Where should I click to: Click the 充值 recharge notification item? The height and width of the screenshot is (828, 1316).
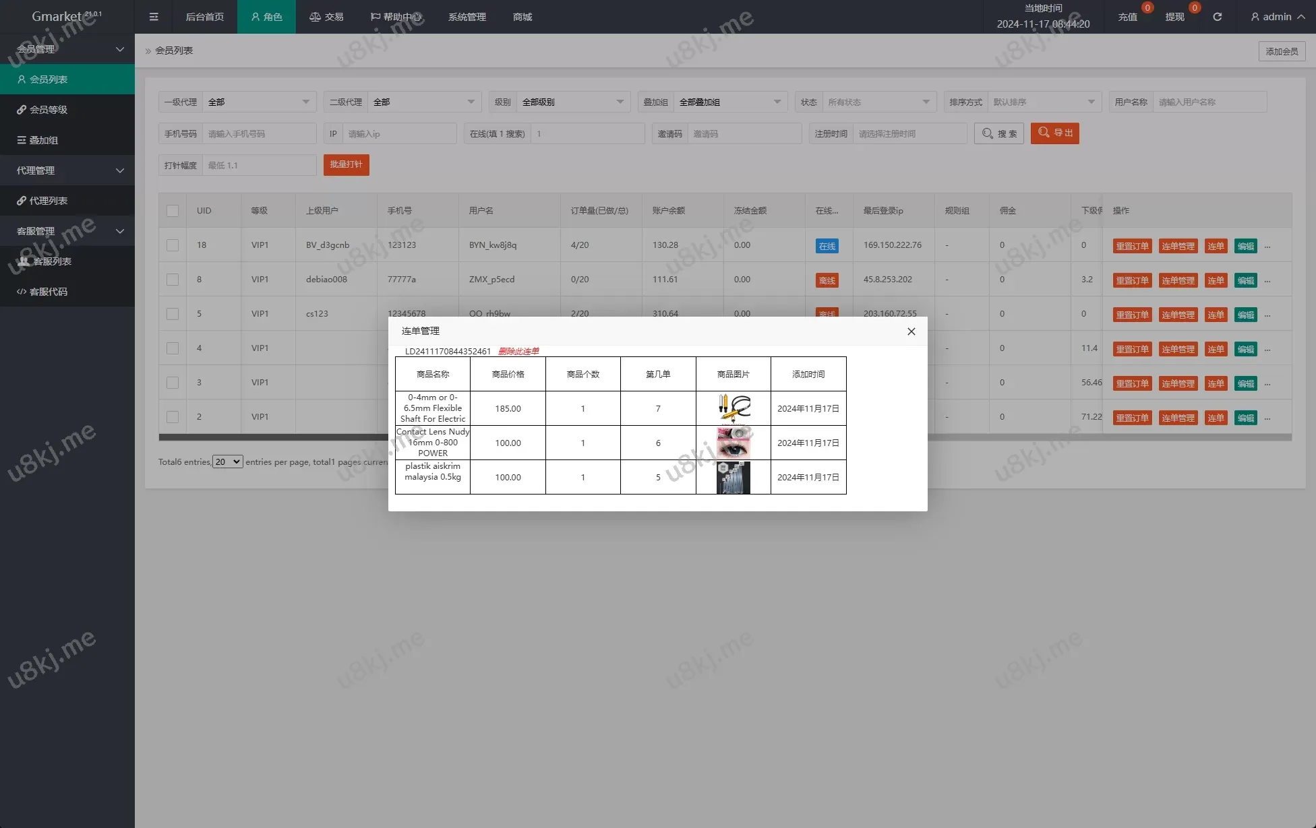click(x=1128, y=17)
